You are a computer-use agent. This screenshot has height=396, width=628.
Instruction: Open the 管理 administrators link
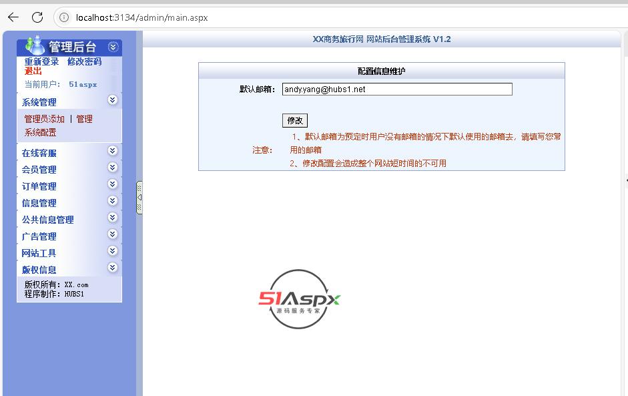click(85, 119)
